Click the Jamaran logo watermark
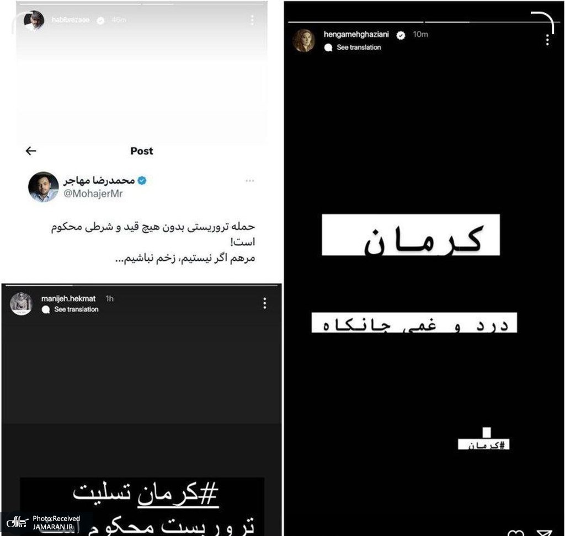Screen dimensions: 565x536 [x=17, y=522]
